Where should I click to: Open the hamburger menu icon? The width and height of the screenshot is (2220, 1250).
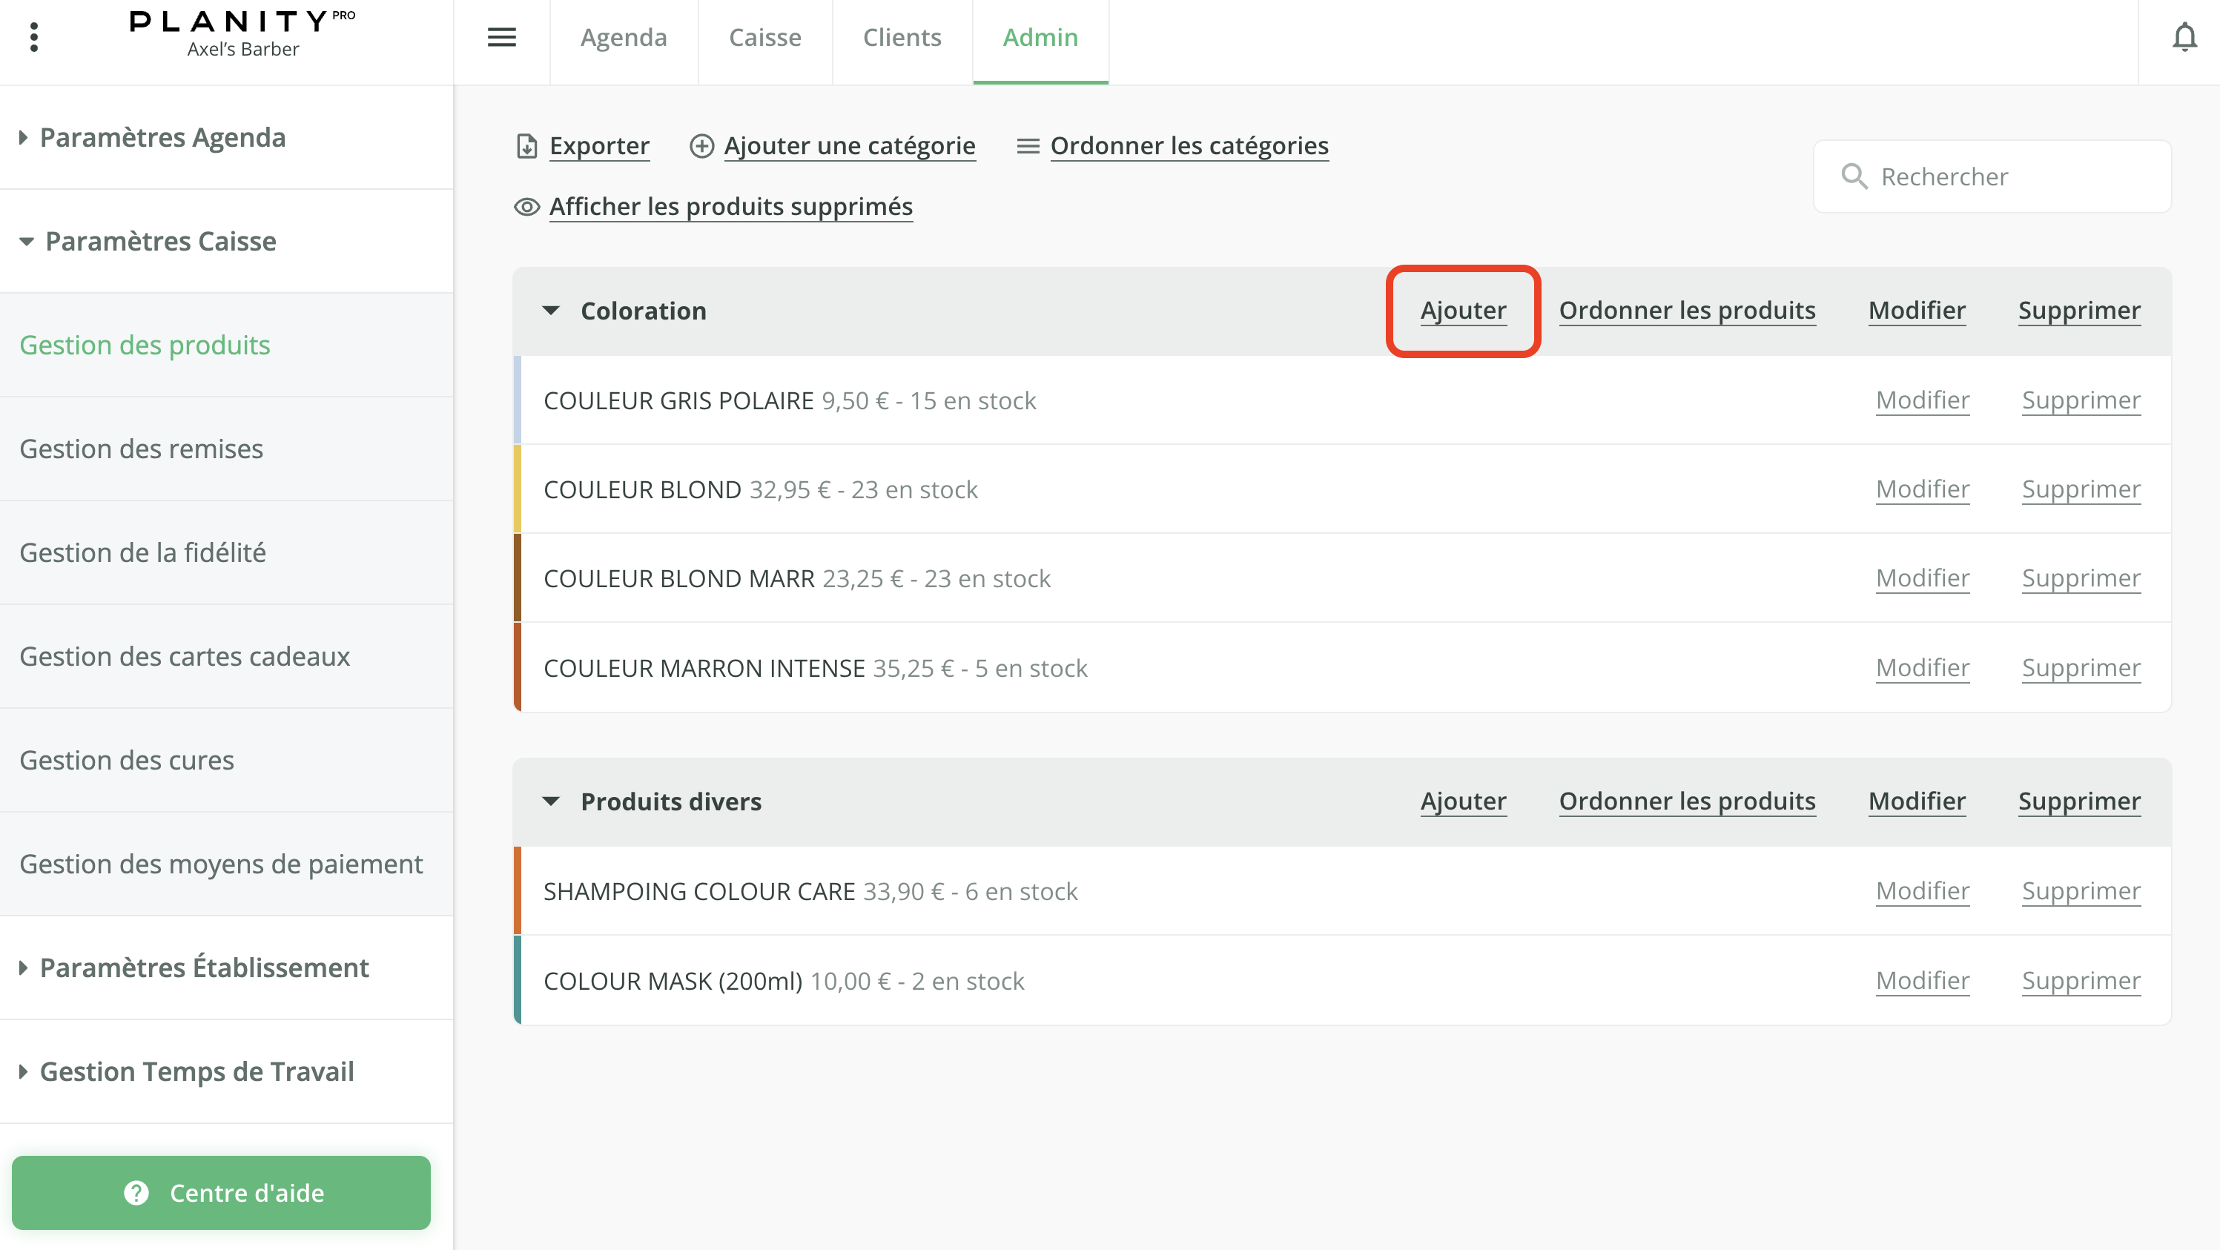501,37
